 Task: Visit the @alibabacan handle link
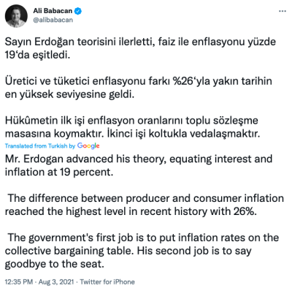coord(53,20)
